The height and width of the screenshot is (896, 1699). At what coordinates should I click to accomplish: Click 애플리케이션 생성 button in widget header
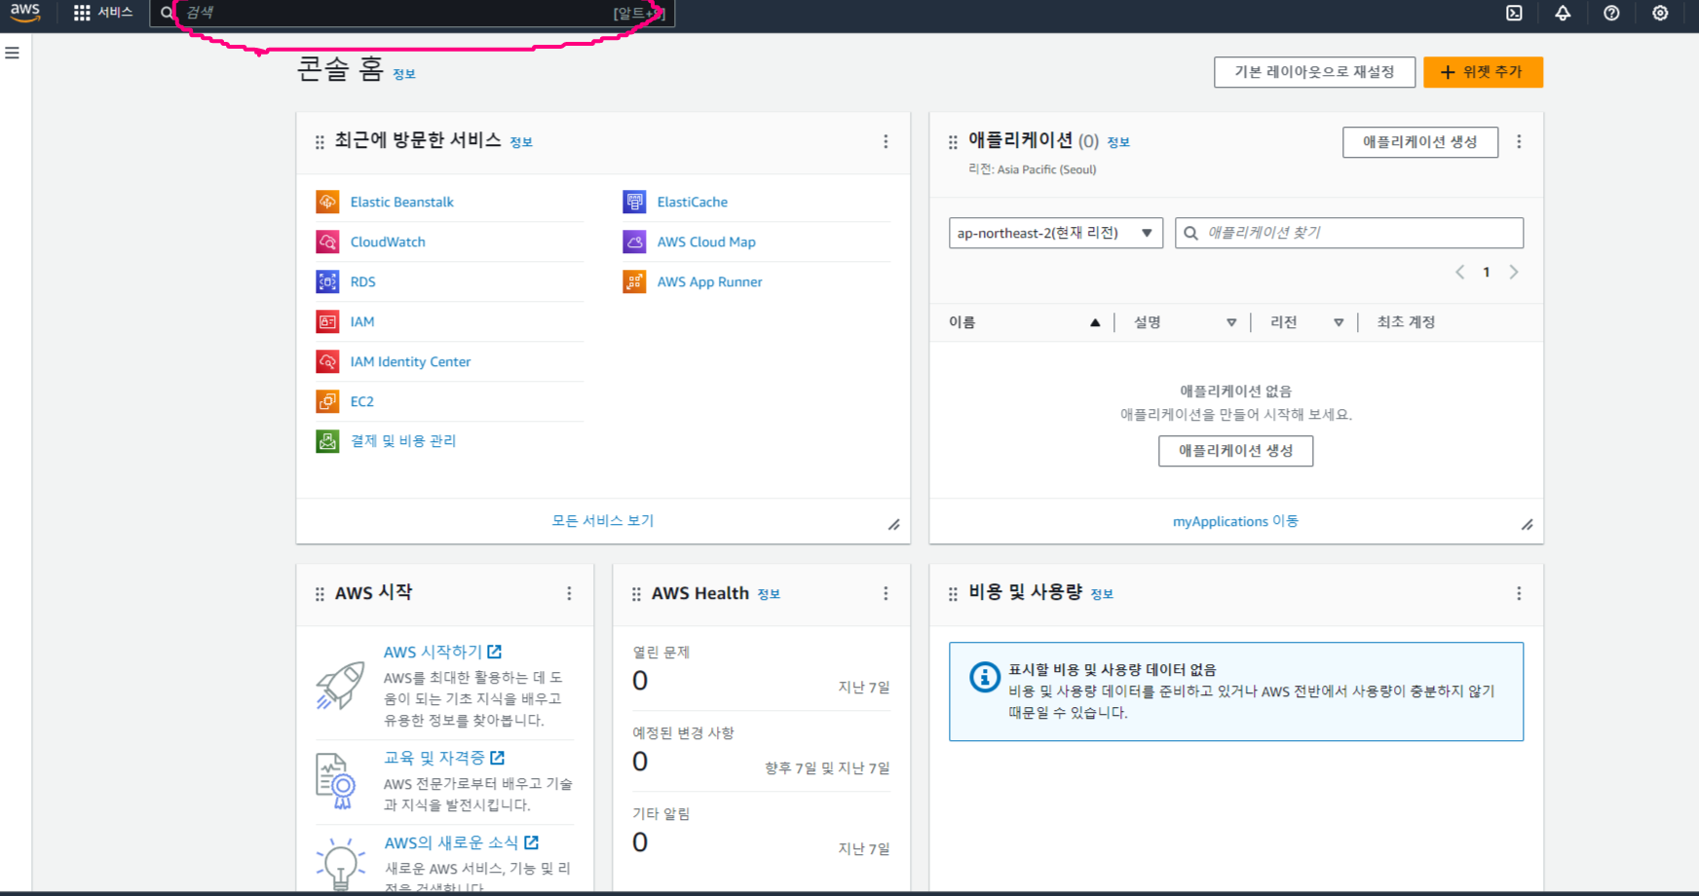(1419, 142)
